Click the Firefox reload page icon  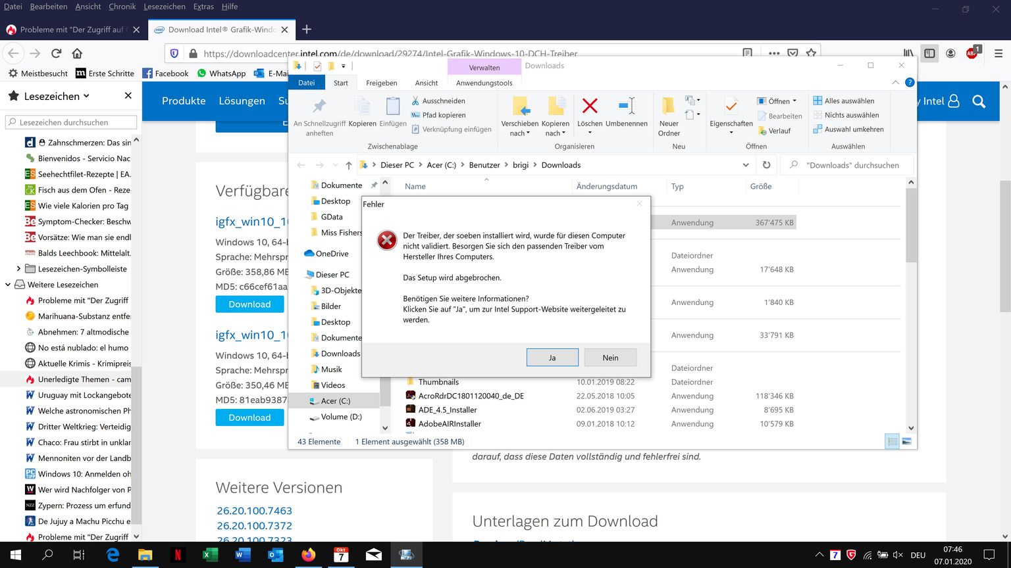coord(56,53)
